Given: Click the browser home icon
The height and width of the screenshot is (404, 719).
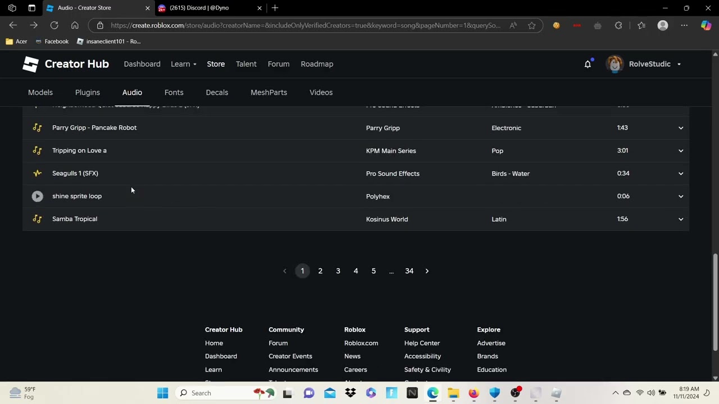Looking at the screenshot, I should coord(75,25).
